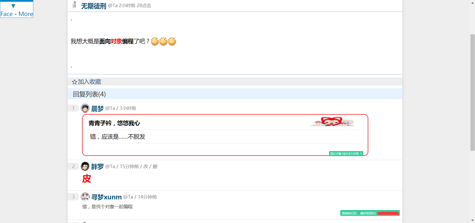Click the page vertical scrollbar thumb
This screenshot has width=475, height=223.
pos(472,93)
